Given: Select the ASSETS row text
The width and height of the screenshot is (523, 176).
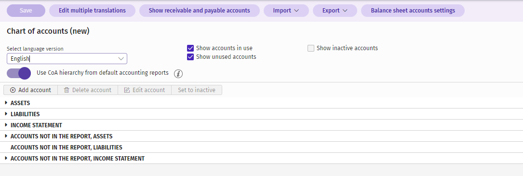Looking at the screenshot, I should click(20, 103).
